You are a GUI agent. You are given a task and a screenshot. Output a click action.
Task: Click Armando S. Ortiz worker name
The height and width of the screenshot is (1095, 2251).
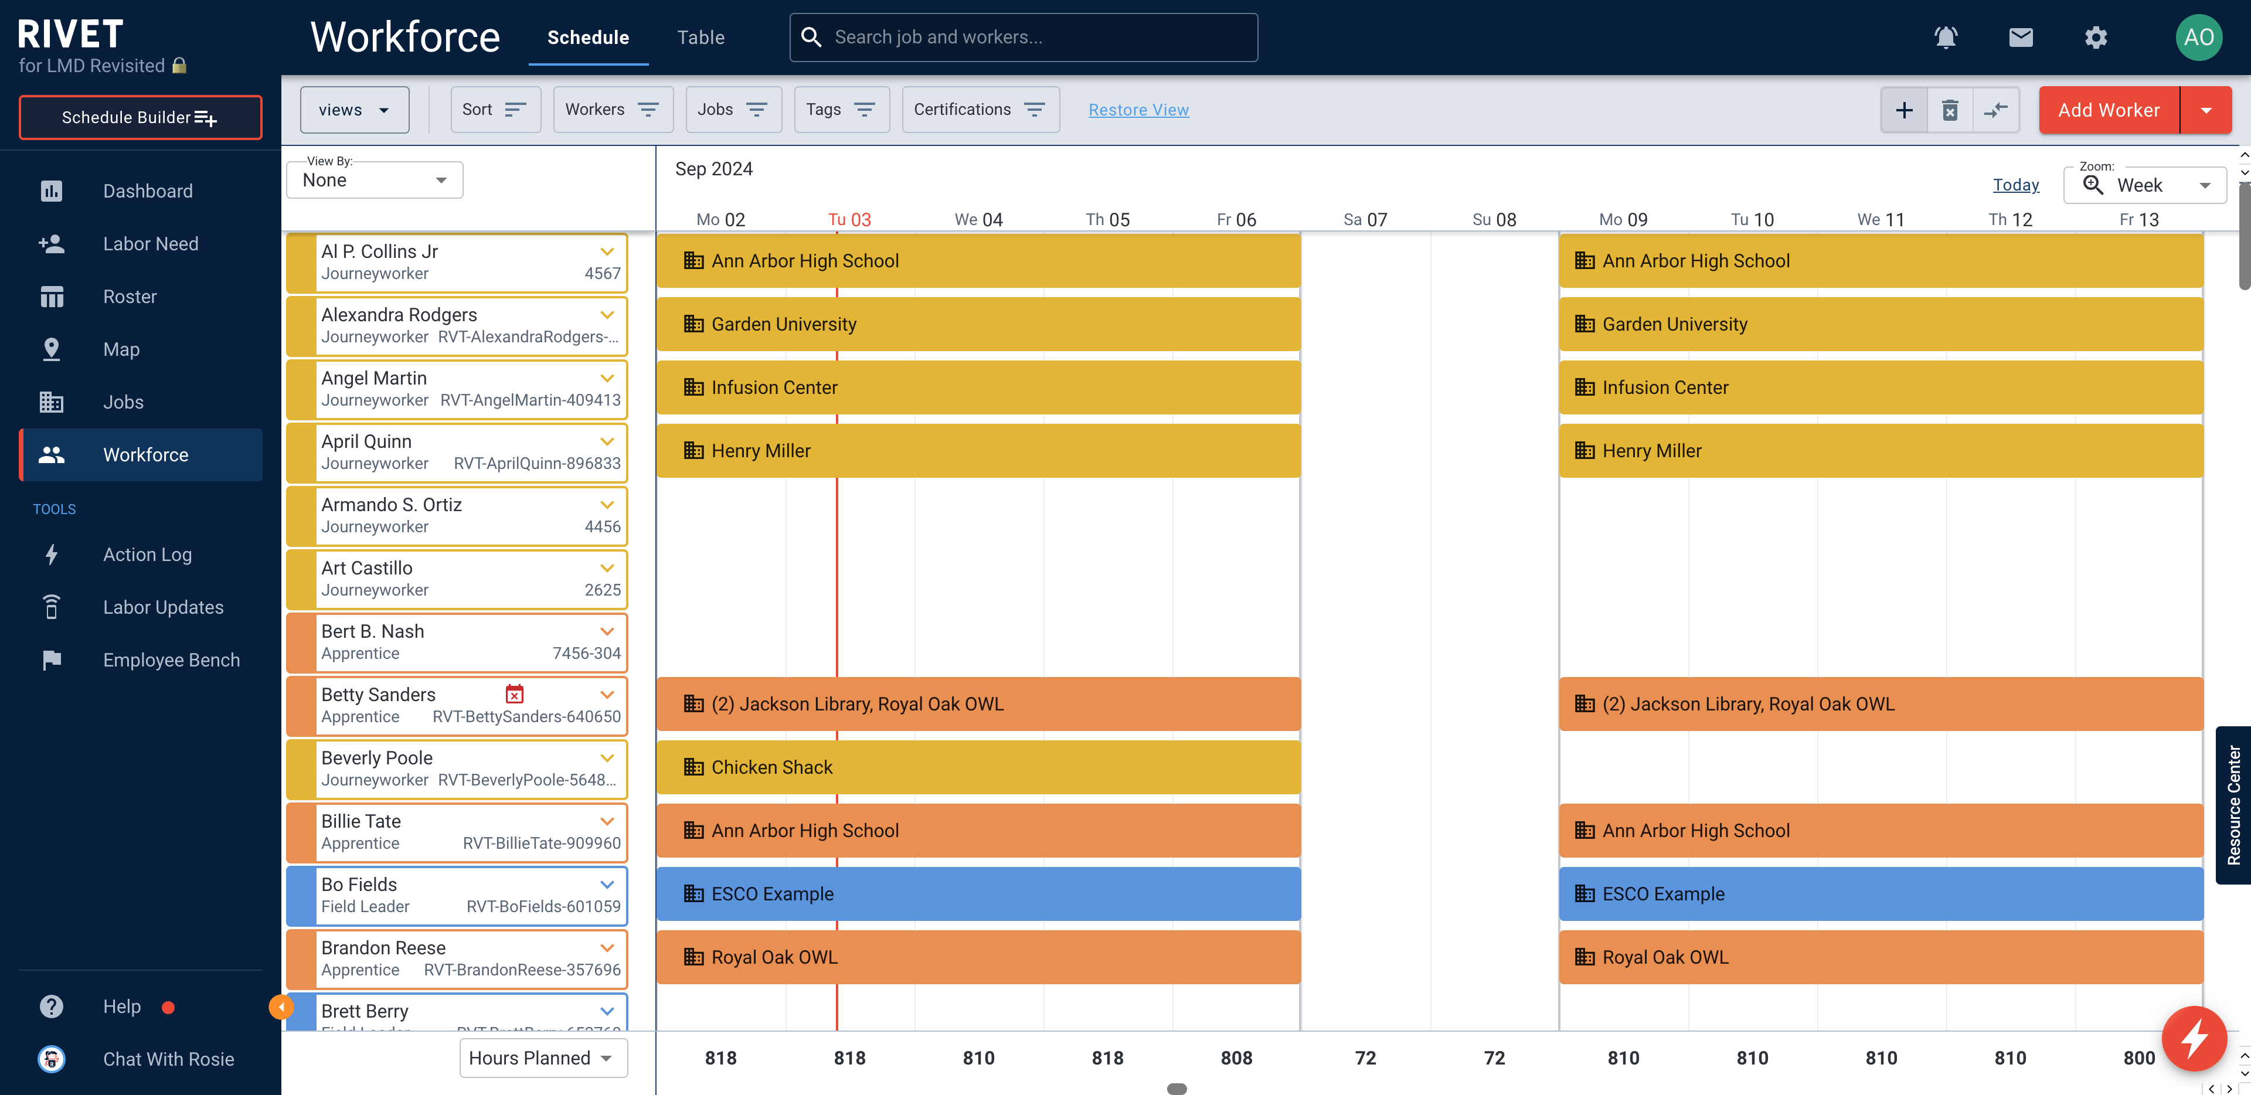tap(392, 504)
